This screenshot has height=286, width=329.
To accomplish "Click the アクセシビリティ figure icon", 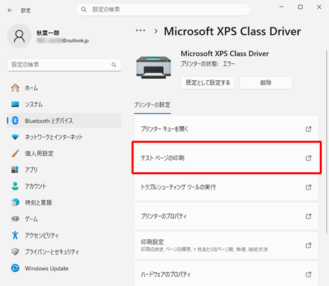I will [x=15, y=235].
